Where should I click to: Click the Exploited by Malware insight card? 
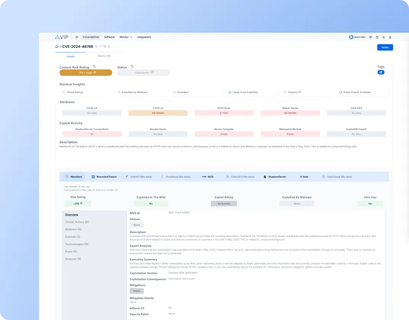pos(141,92)
